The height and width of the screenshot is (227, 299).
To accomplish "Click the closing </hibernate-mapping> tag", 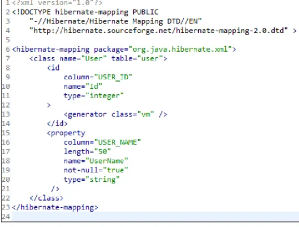I will [x=55, y=208].
